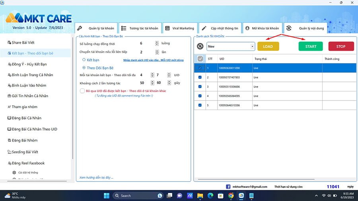Uncheck the account row 4 checkbox
Screen dimensions: 358x201
[x=200, y=96]
